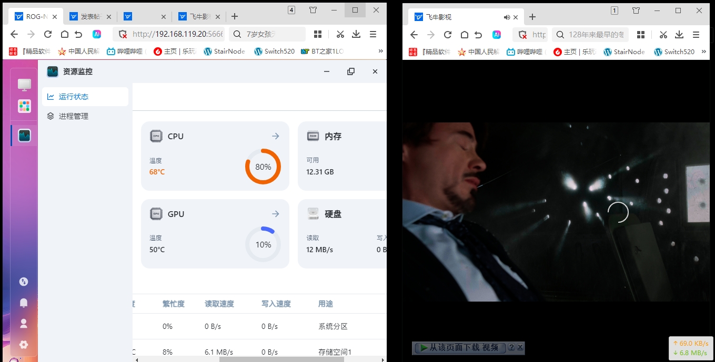Click the 繁忙度 column header
The height and width of the screenshot is (362, 715).
(x=174, y=304)
